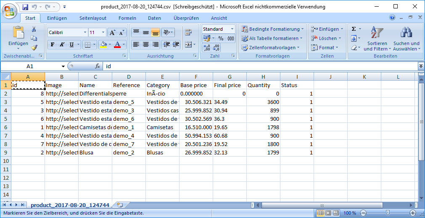
Task: Switch to the Seitenlayout ribbon tab
Action: [x=93, y=18]
